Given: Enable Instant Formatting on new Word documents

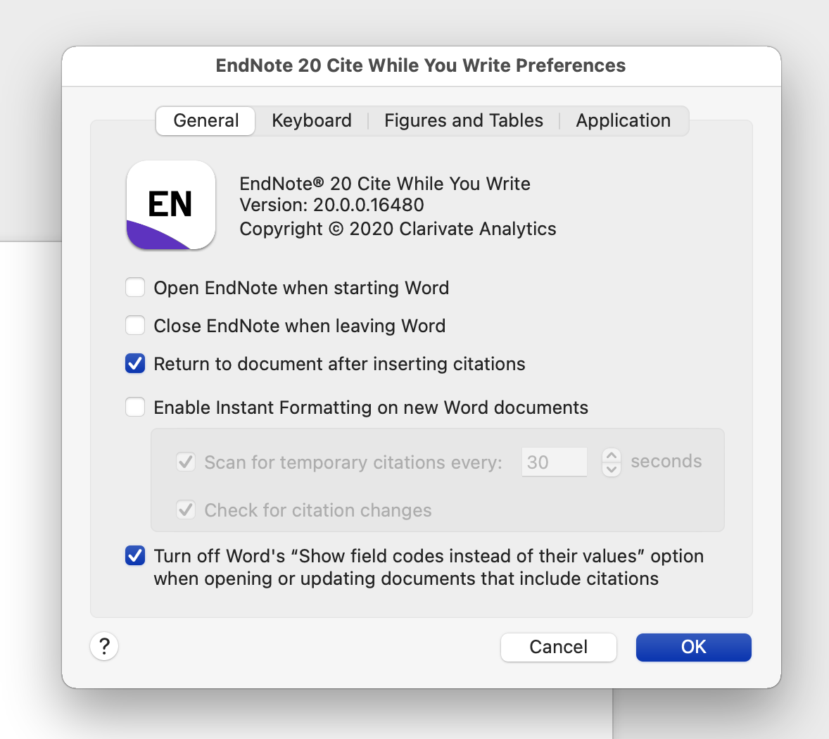Looking at the screenshot, I should [x=135, y=408].
